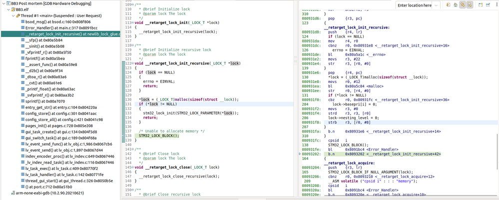The width and height of the screenshot is (499, 200).
Task: Click the 'cpsid i' instruction at 080931fc
Action: tap(337, 140)
